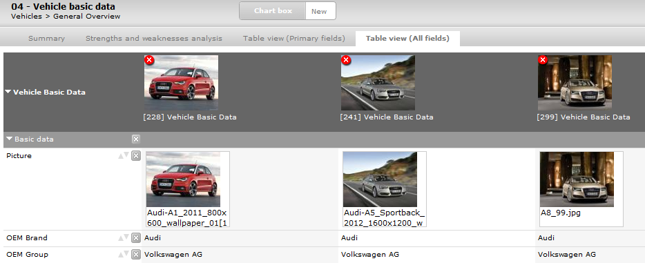
Task: Remove the OEM Brand row
Action: click(x=136, y=238)
